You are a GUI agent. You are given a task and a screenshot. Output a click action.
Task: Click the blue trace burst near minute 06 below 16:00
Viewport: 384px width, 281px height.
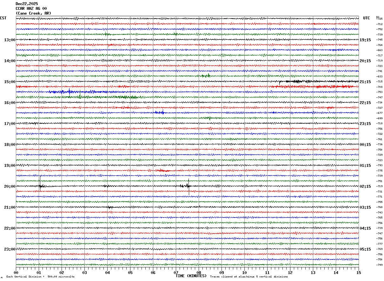pos(159,112)
